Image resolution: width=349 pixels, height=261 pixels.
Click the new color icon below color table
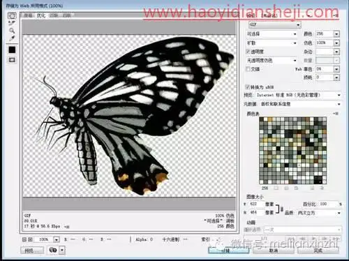[312, 188]
